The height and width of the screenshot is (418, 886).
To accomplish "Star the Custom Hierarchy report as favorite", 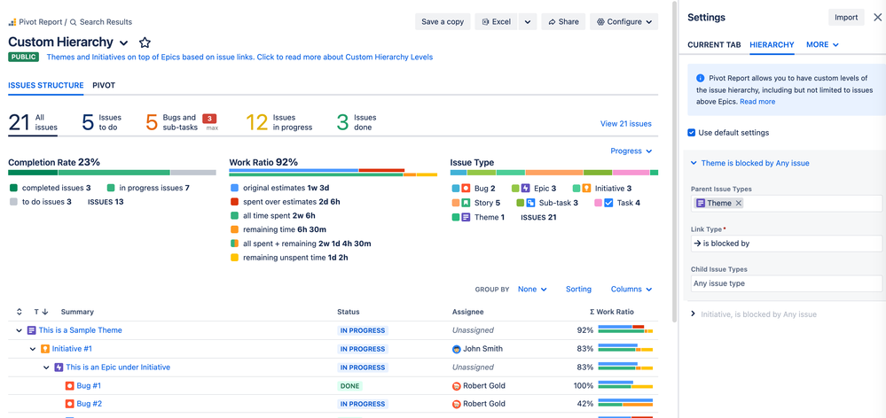I will (x=145, y=43).
